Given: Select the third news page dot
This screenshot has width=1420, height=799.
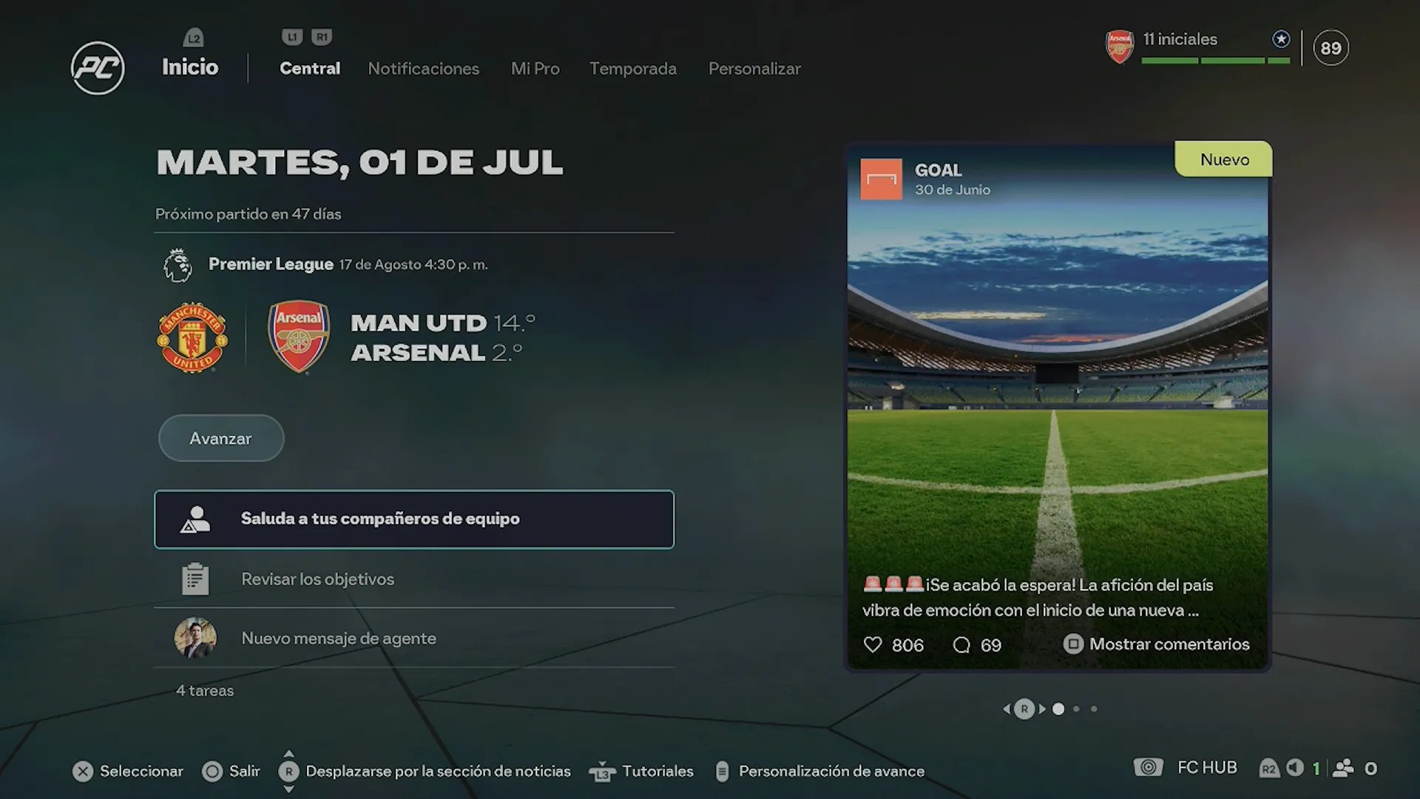Looking at the screenshot, I should (1094, 709).
